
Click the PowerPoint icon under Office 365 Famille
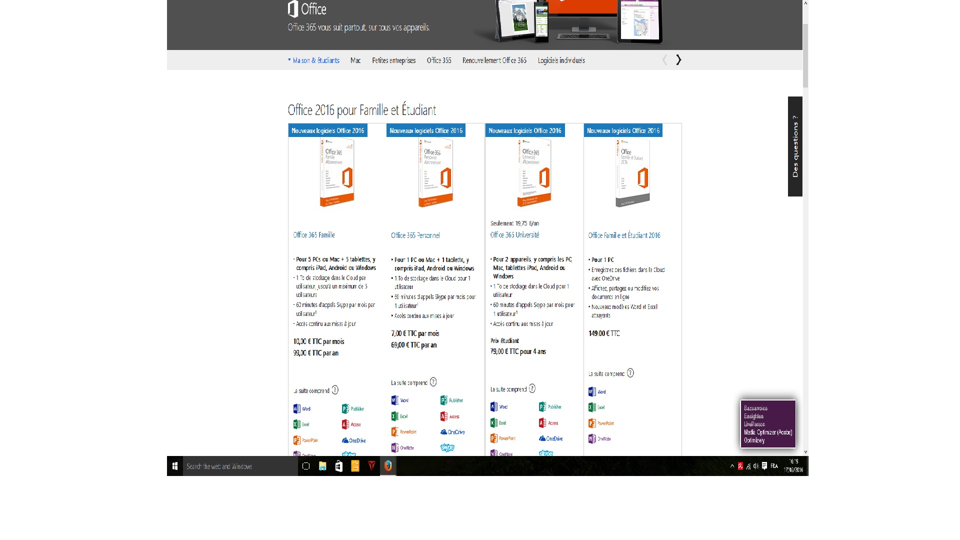coord(297,440)
